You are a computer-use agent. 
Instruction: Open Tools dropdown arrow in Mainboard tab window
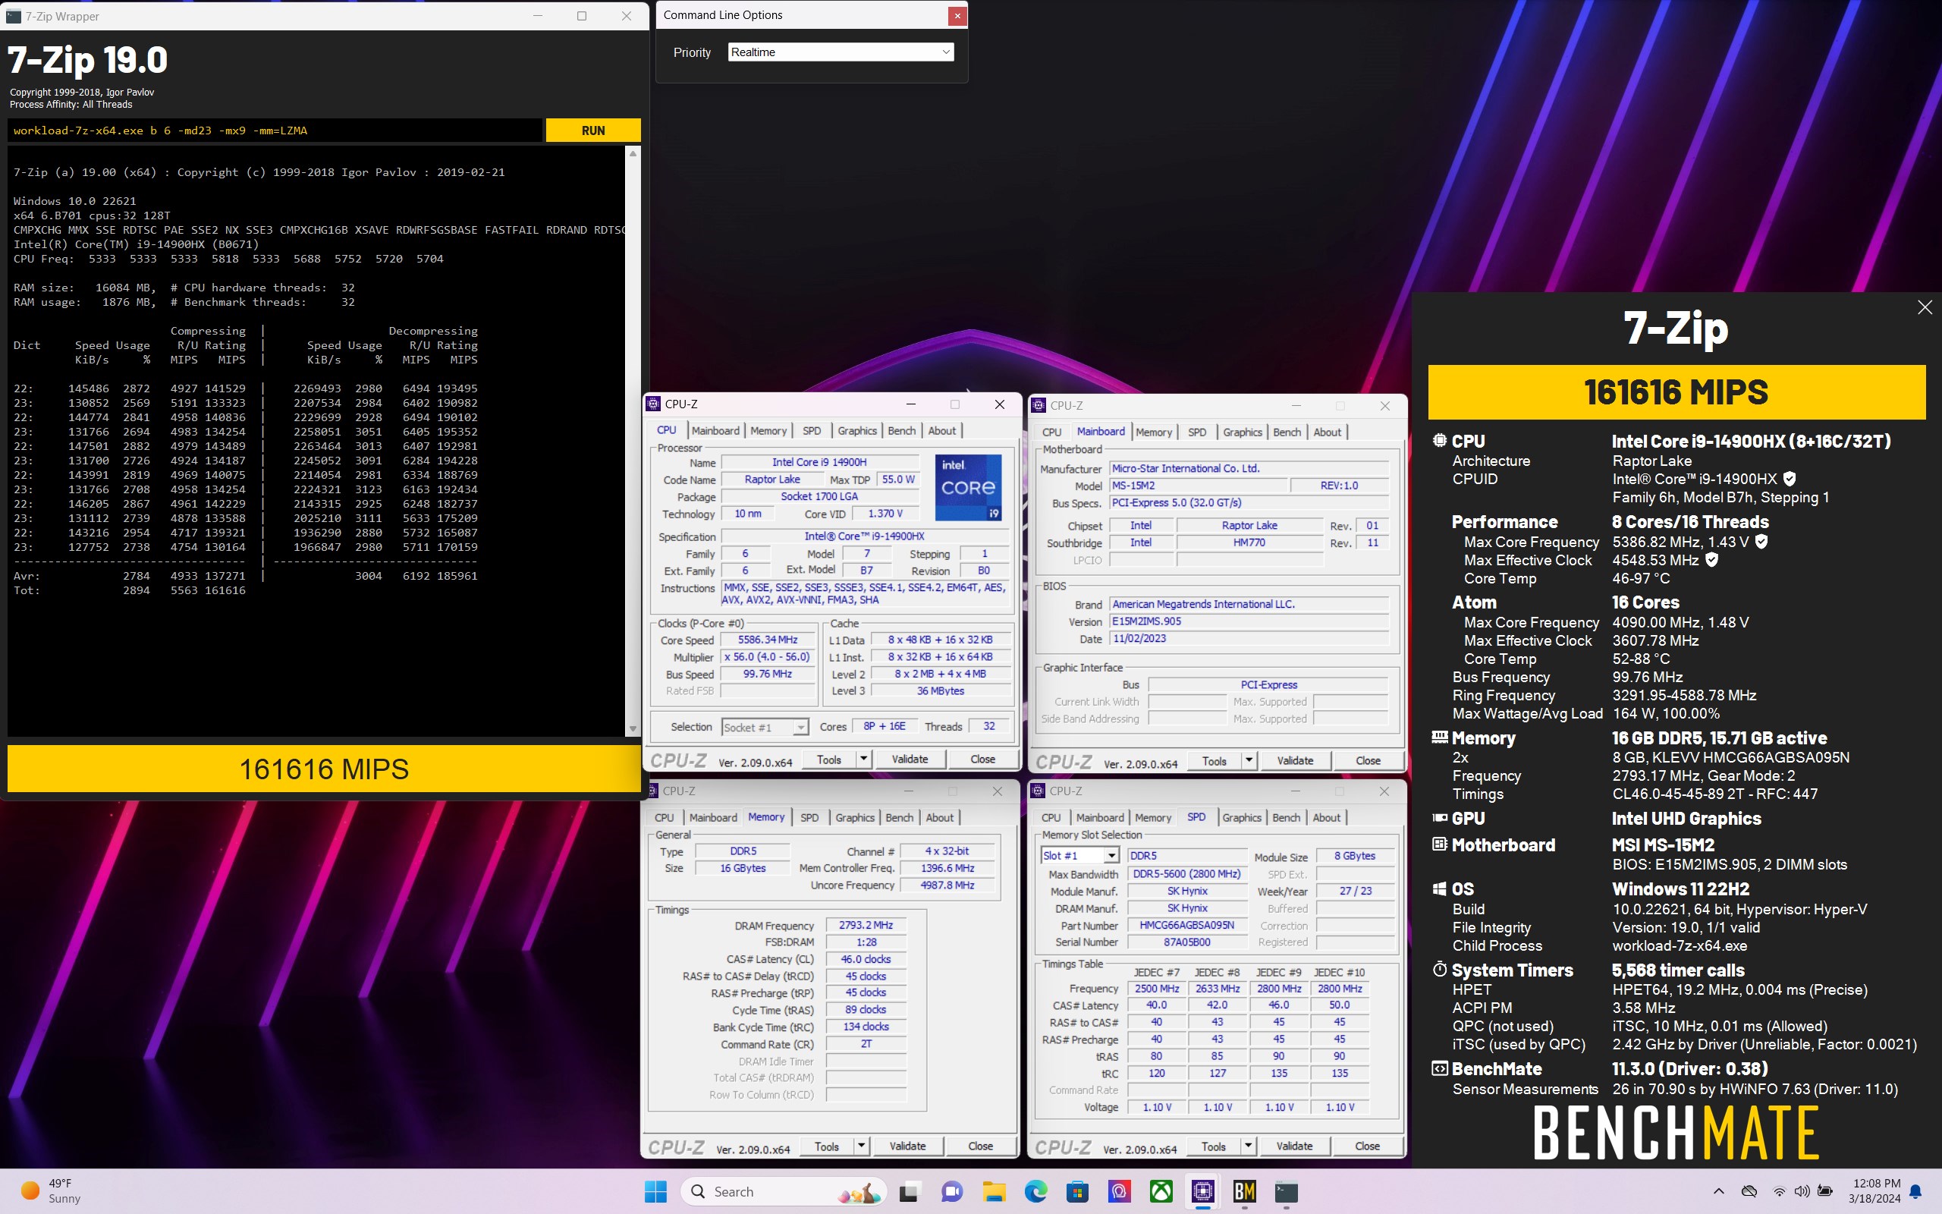[x=1249, y=760]
